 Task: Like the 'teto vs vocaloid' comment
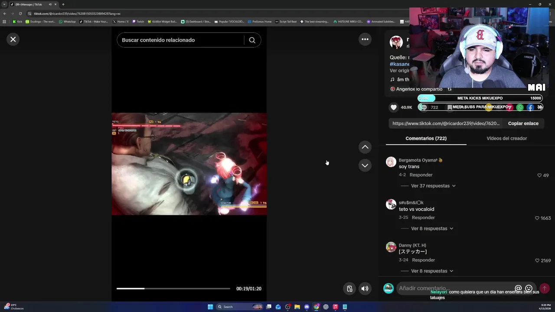pyautogui.click(x=537, y=218)
